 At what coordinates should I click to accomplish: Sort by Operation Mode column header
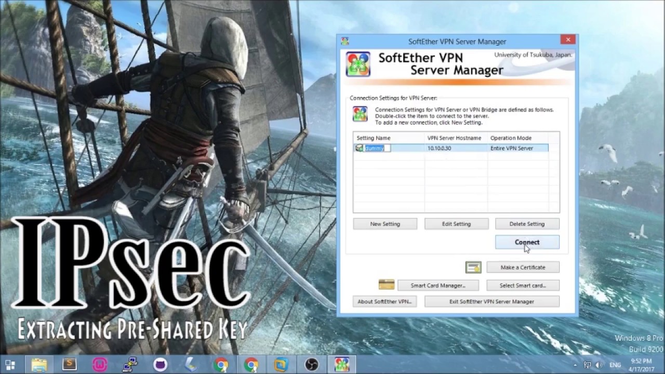518,138
